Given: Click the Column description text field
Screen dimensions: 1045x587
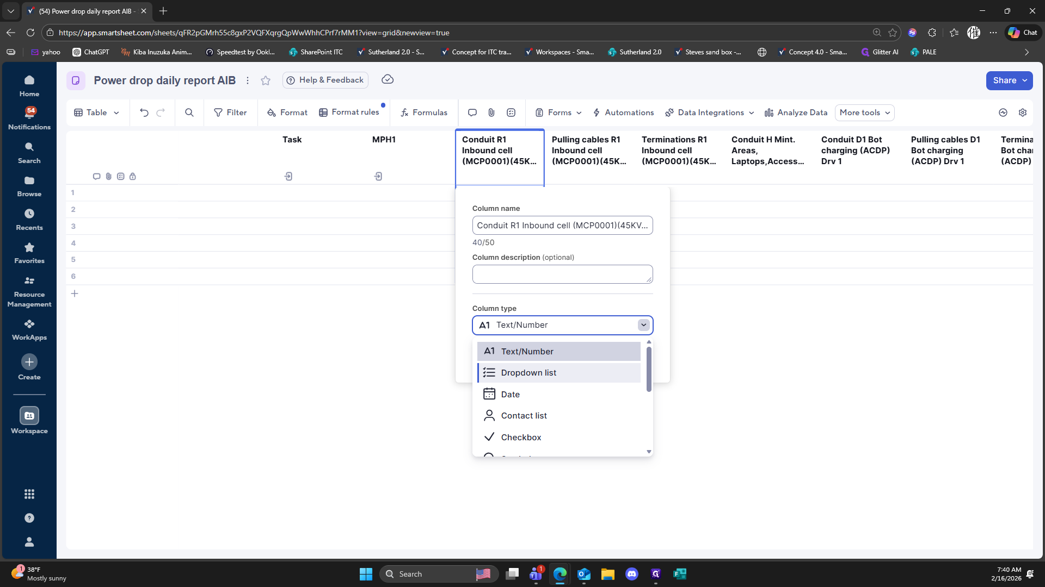Looking at the screenshot, I should tap(562, 274).
